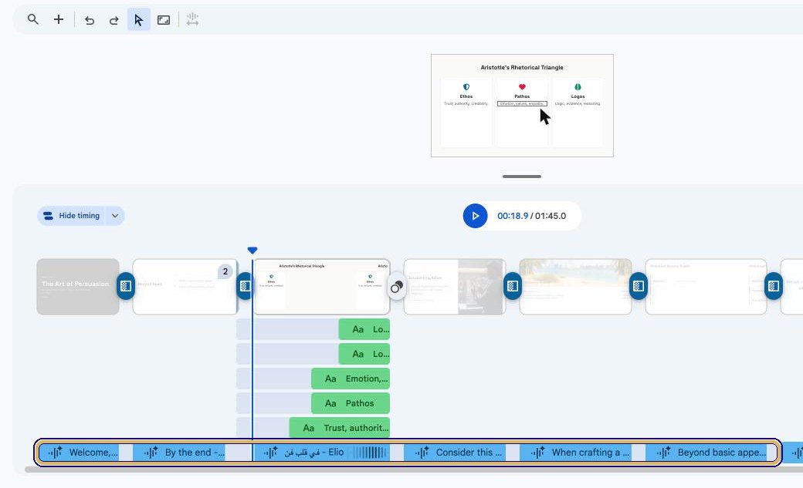
Task: Select the "Emotion,..." text animation clip
Action: point(351,379)
